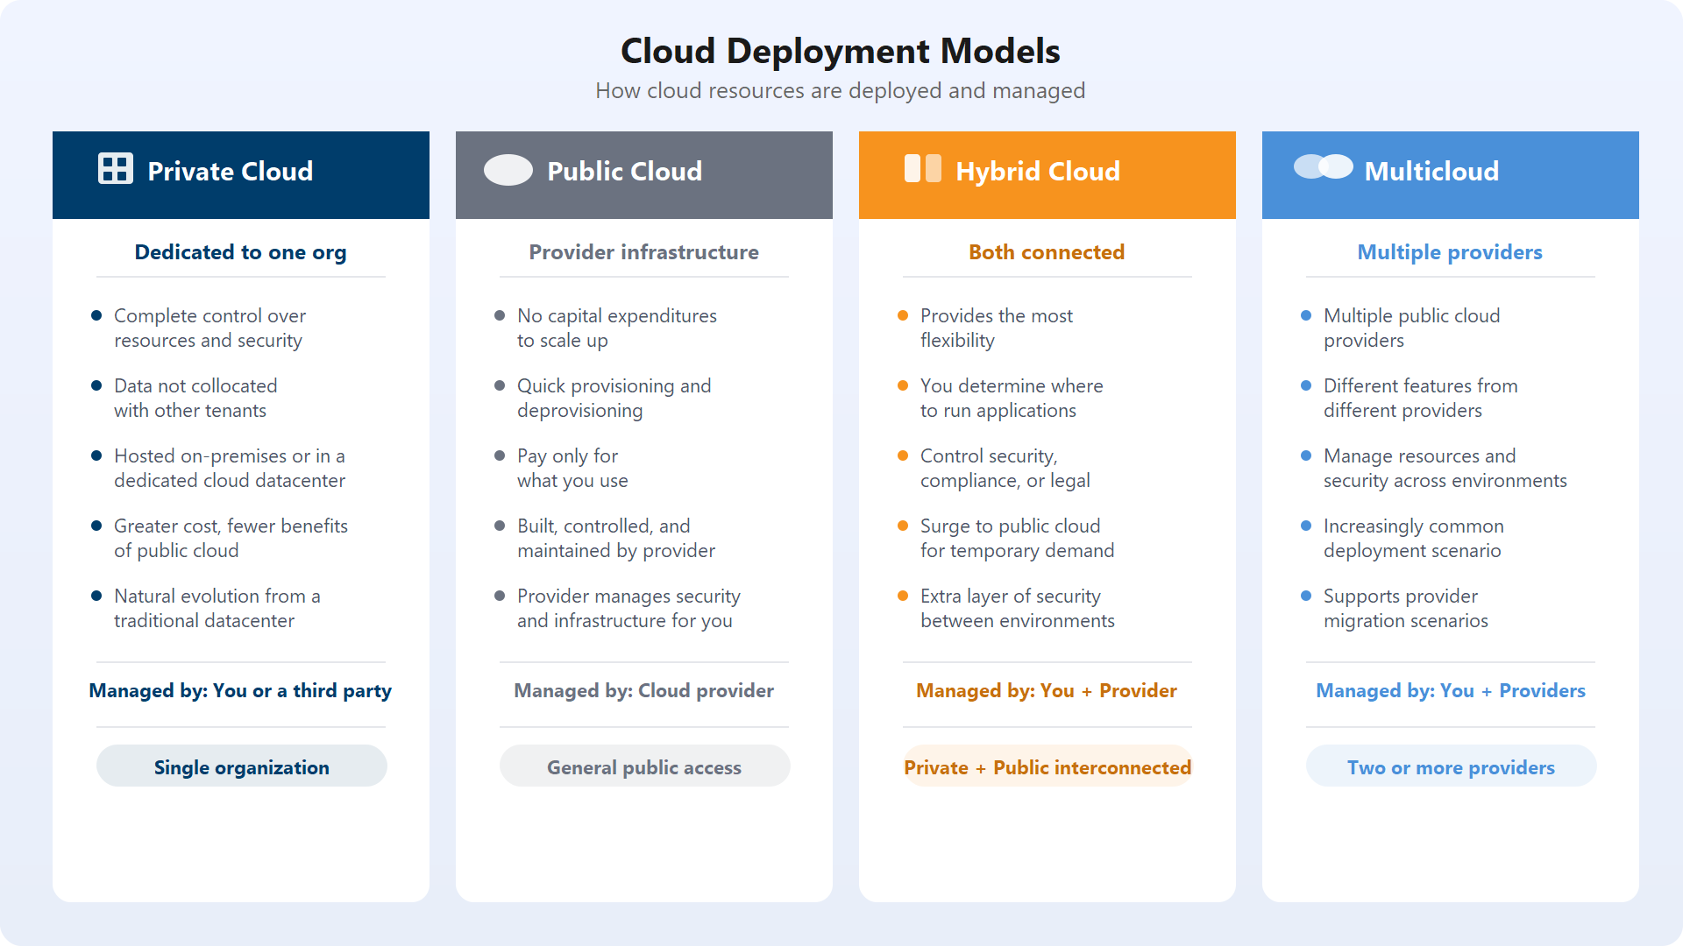This screenshot has height=946, width=1683.
Task: Select the 'Two or more providers' badge
Action: point(1451,766)
